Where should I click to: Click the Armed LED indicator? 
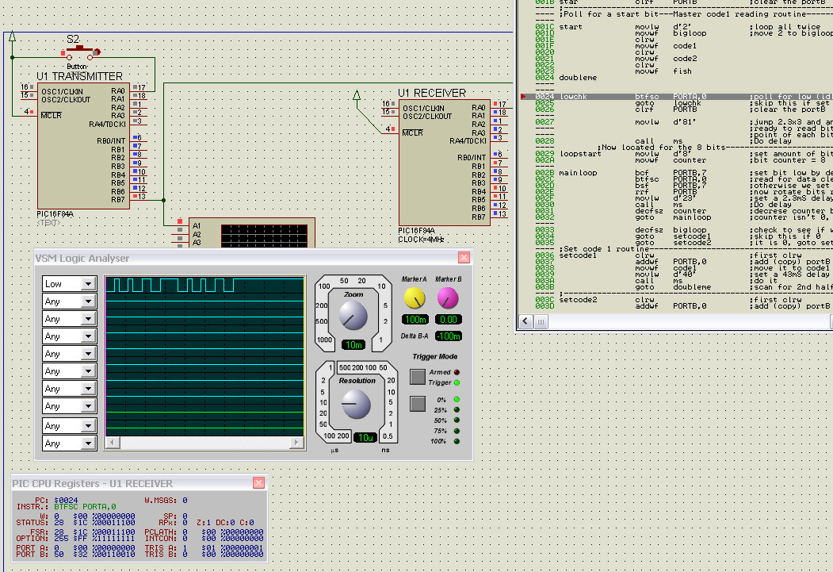tap(457, 372)
